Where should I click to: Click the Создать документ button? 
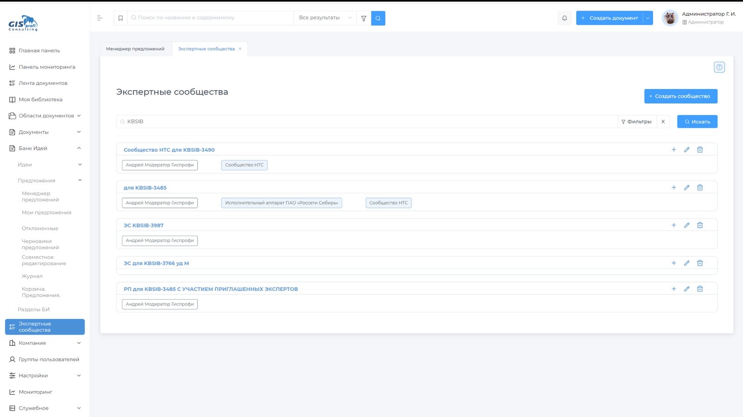pyautogui.click(x=610, y=18)
